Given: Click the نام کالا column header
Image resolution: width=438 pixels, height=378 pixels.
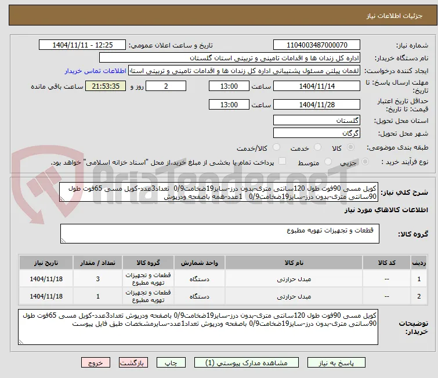Looking at the screenshot, I should [294, 263].
